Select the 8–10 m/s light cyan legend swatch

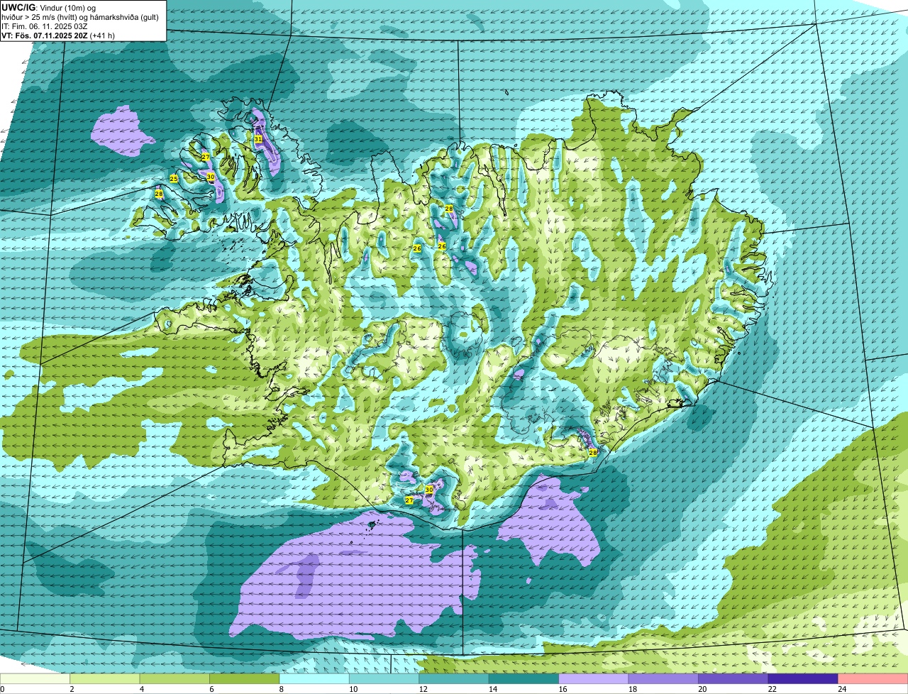click(x=314, y=678)
